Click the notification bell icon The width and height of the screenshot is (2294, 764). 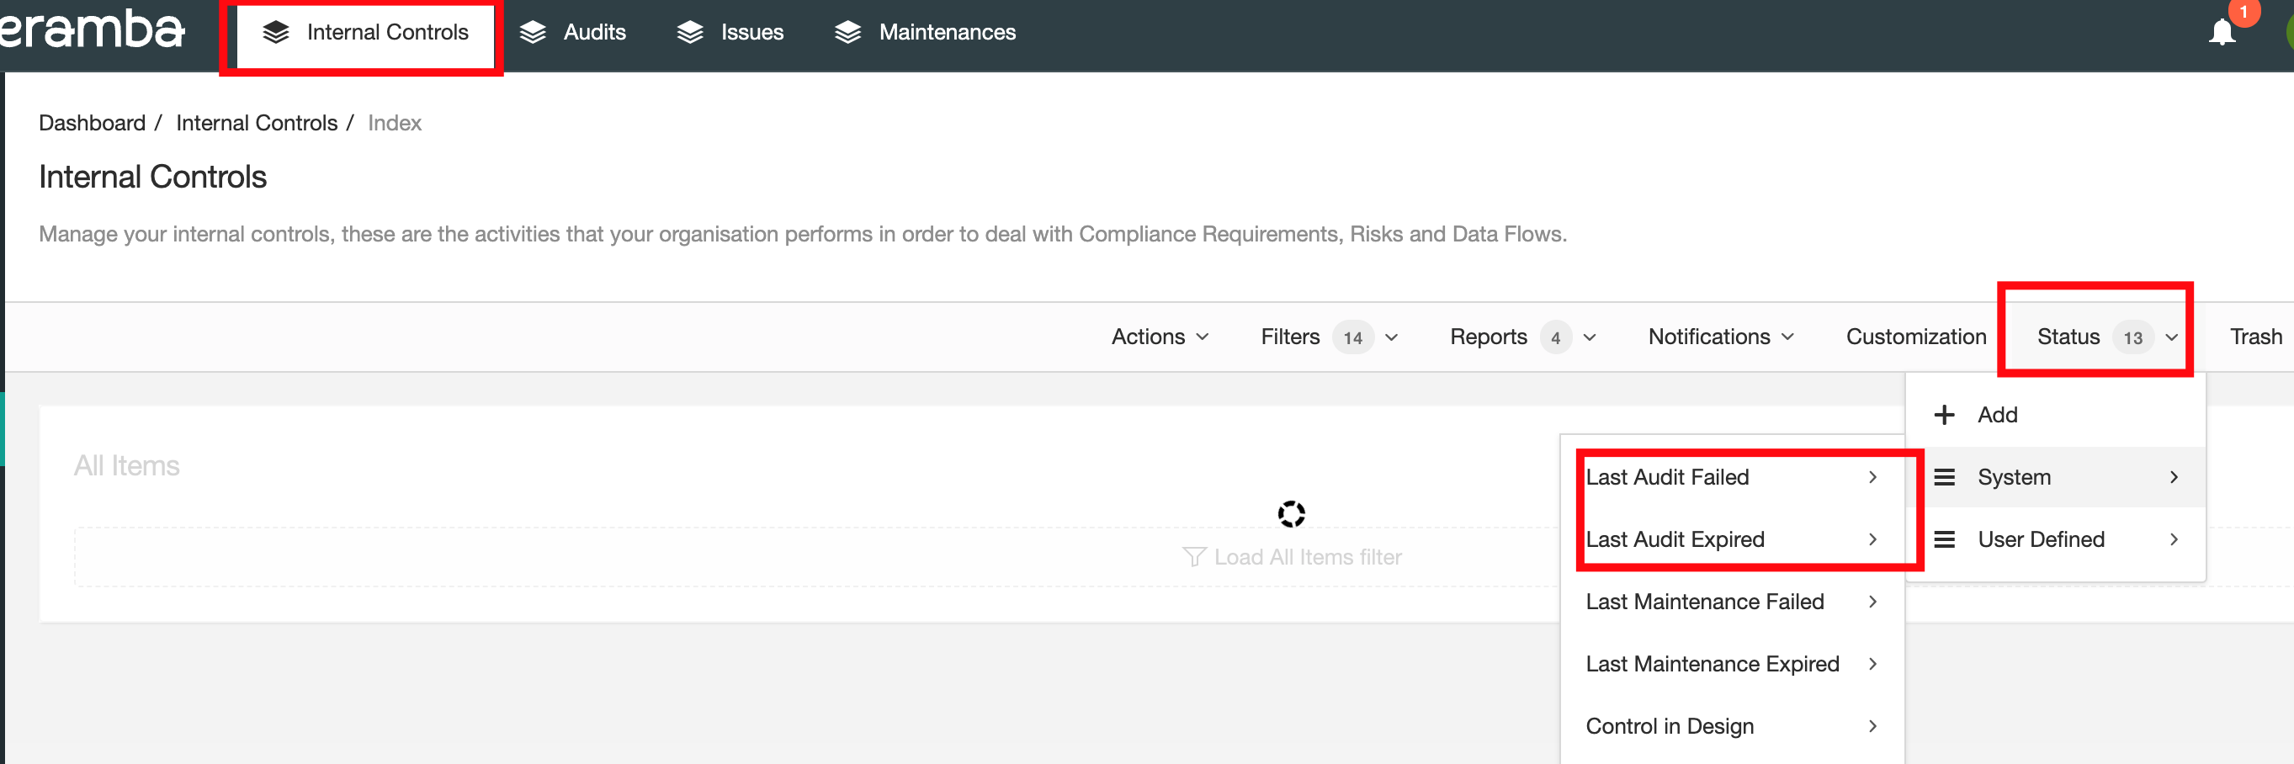(2222, 33)
